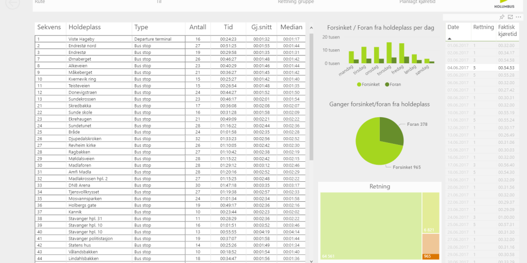Sort by Antall column header
This screenshot has width=527, height=263.
(x=198, y=27)
